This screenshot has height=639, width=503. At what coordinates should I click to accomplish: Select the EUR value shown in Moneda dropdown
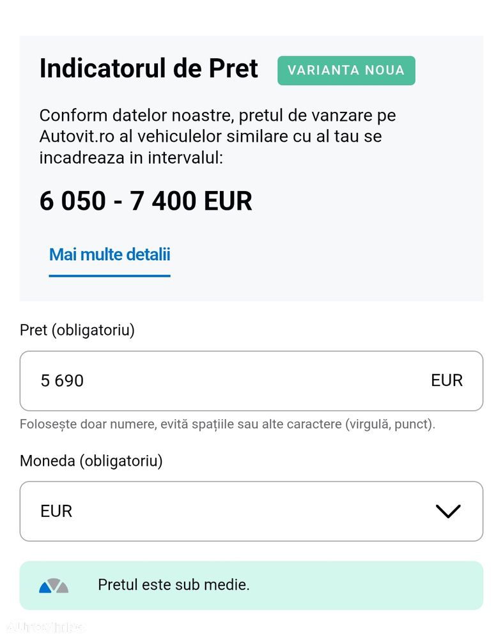pyautogui.click(x=56, y=511)
